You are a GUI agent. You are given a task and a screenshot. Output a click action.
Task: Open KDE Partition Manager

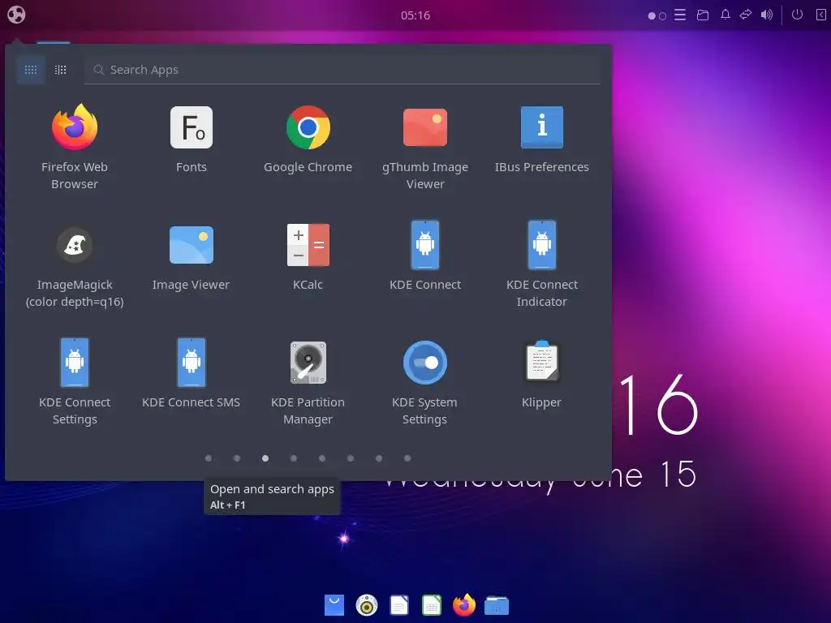tap(308, 382)
